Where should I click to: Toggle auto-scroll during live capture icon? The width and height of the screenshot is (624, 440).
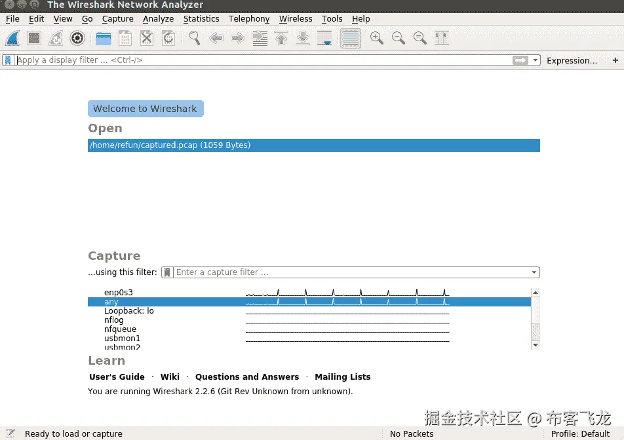324,38
